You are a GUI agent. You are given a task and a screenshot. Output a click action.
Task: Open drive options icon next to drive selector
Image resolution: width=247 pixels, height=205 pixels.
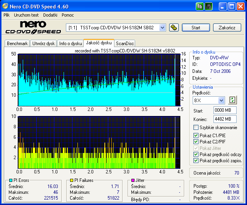(x=174, y=28)
